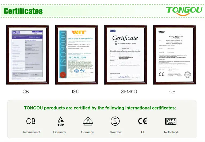
Task: Click the WIT logo on ISO certificate
Action: pyautogui.click(x=79, y=33)
